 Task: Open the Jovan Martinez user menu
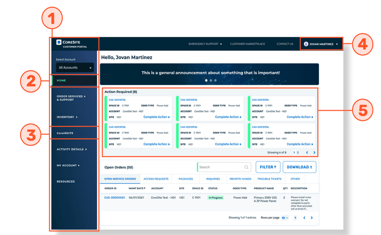(321, 44)
